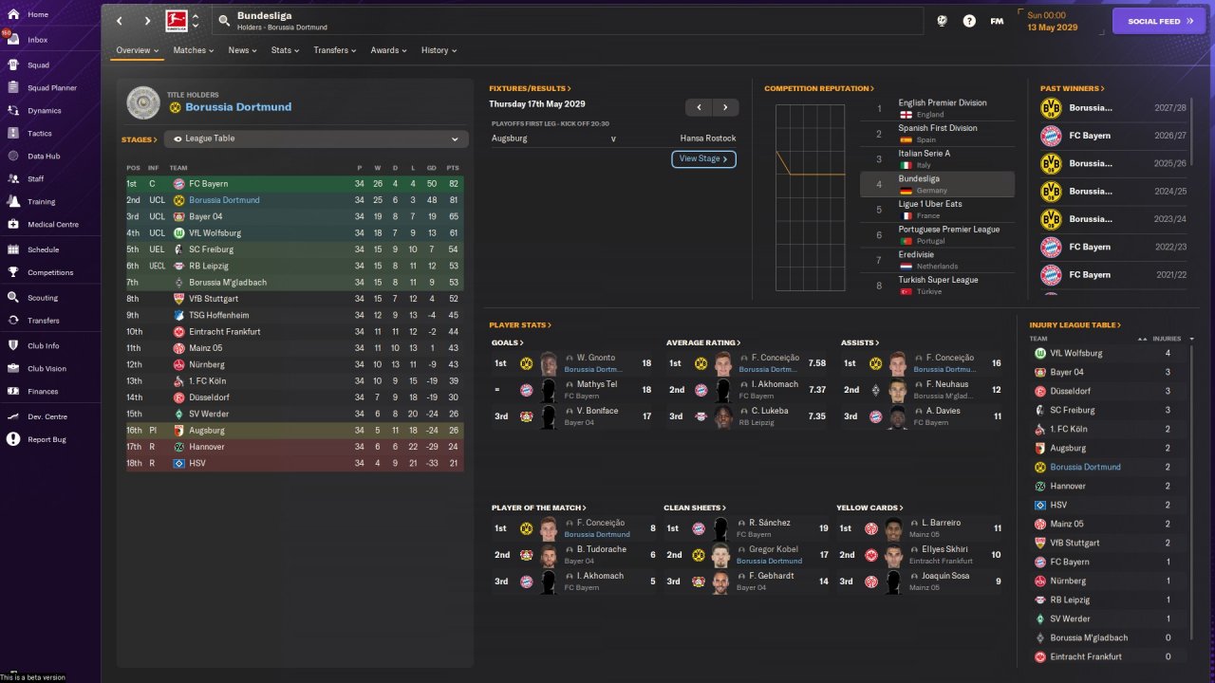Click the View Stage button
The height and width of the screenshot is (683, 1215).
tap(703, 159)
